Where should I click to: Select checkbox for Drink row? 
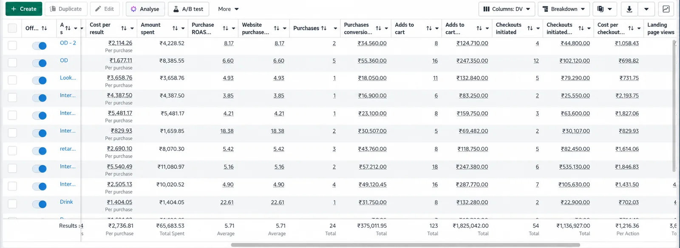coord(12,204)
